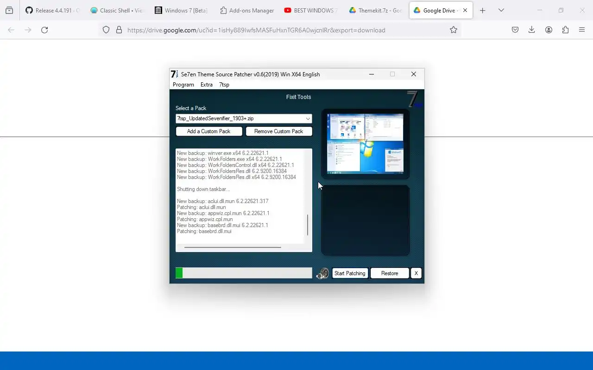Open Save to Pocket icon

[515, 30]
